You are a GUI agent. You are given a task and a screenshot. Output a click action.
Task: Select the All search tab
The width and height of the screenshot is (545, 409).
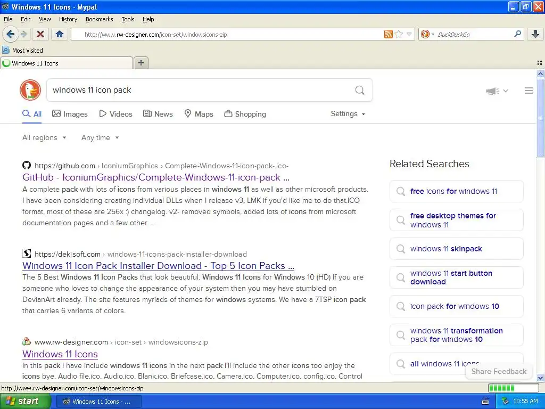[x=32, y=114]
